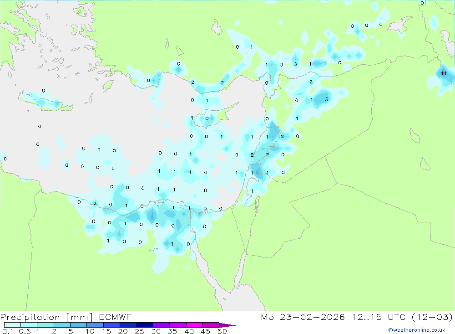Image resolution: width=455 pixels, height=334 pixels.
Task: Click the legend label '0.5'
Action: click(x=25, y=331)
